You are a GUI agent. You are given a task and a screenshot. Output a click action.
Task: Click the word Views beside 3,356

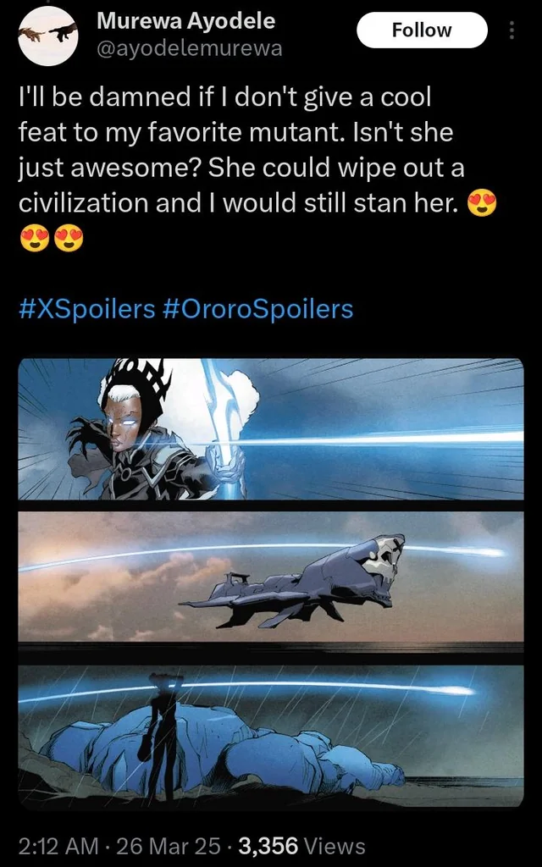pyautogui.click(x=335, y=846)
